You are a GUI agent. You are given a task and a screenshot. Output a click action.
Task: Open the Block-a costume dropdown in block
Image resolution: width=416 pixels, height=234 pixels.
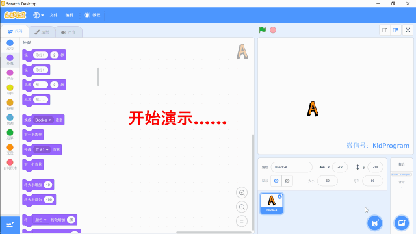[x=43, y=120]
